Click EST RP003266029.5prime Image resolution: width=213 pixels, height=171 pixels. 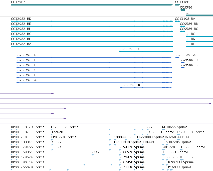coord(28,167)
